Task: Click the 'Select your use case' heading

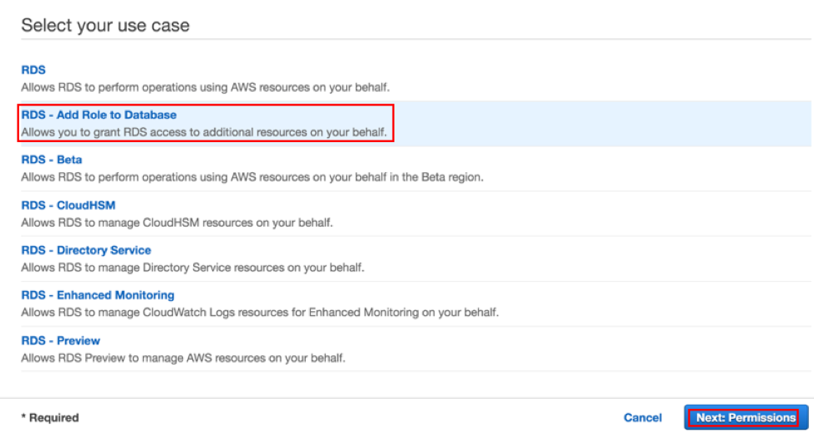Action: 105,25
